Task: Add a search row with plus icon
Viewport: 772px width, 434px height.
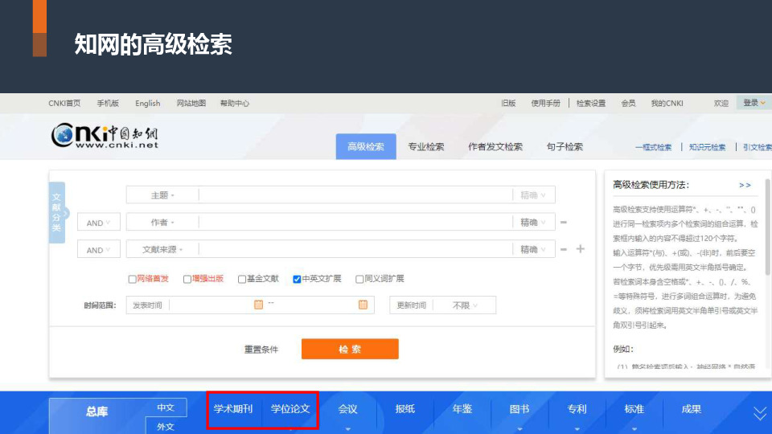Action: [581, 249]
